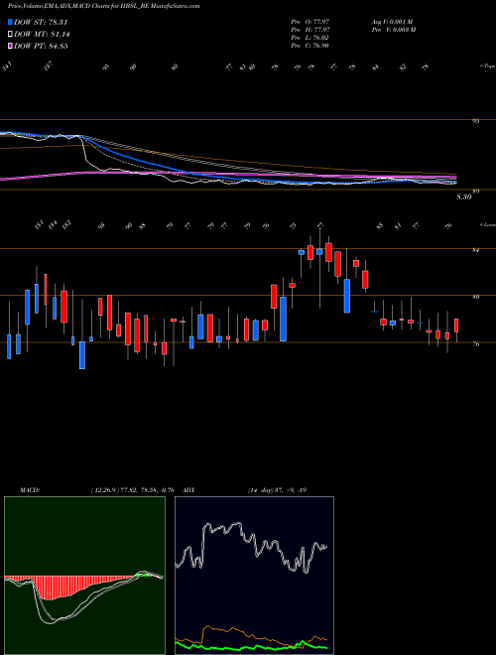Open the ADX indicator chart panel
Screen dimensions: 496x655
tap(254, 576)
